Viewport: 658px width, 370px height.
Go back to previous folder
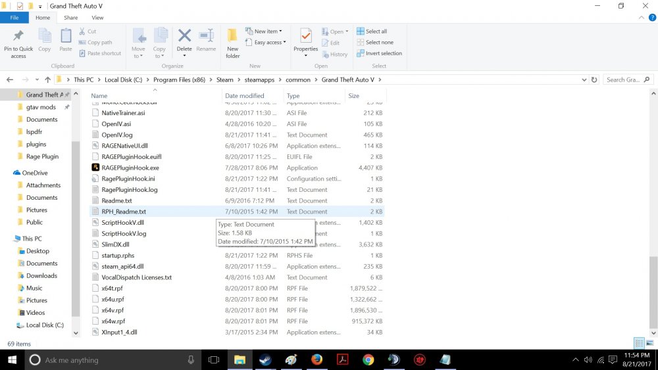coord(10,80)
